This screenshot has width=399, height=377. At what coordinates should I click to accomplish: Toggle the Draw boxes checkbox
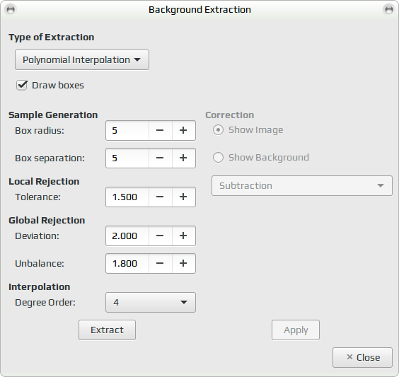[22, 85]
